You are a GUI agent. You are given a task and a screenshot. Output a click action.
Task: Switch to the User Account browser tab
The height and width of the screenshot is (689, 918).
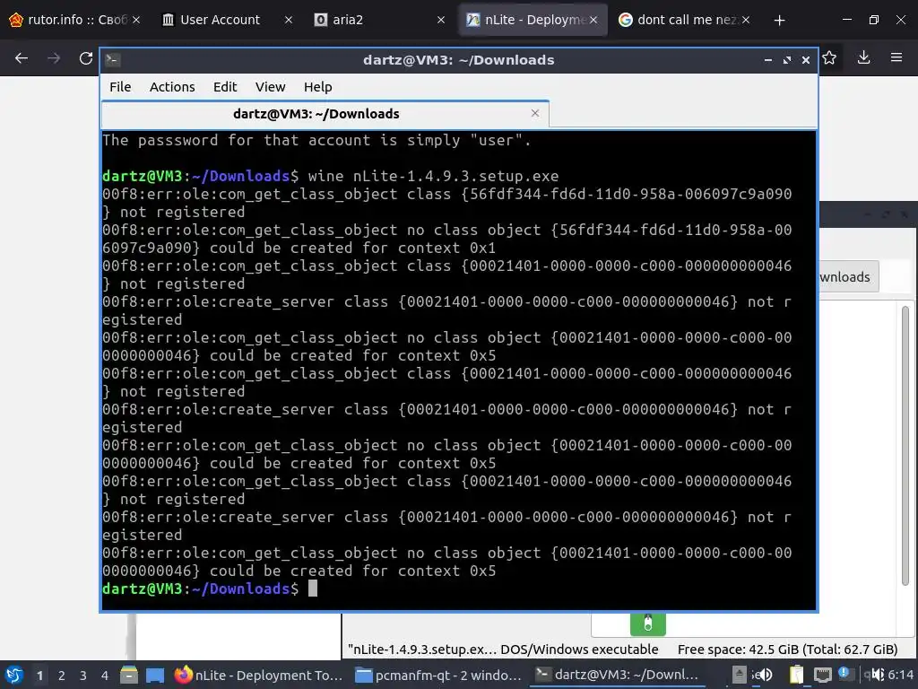click(220, 20)
